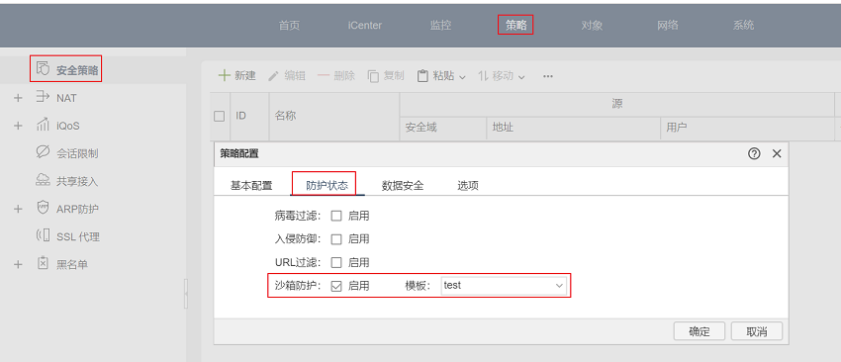The height and width of the screenshot is (362, 841).
Task: Open the more options ellipsis
Action: pyautogui.click(x=547, y=76)
